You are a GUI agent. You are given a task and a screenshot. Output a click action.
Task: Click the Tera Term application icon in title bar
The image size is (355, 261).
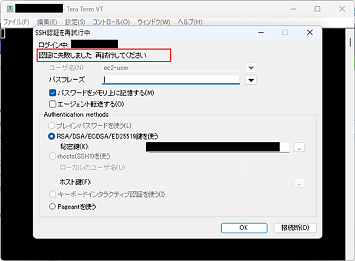10,9
